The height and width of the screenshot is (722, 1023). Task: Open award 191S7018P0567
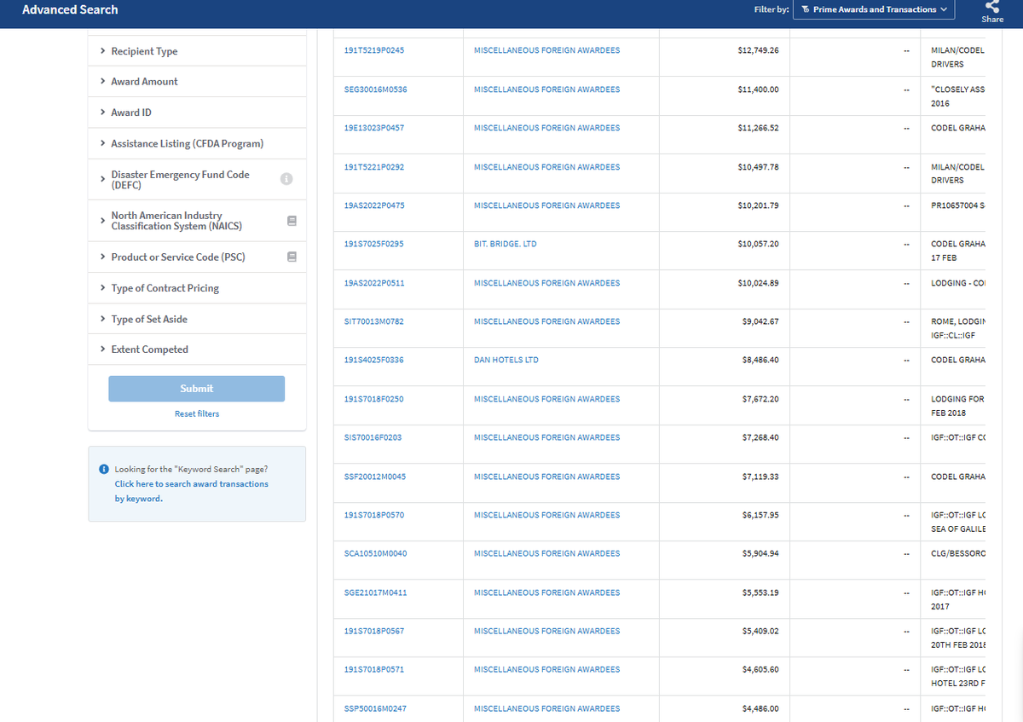[373, 631]
